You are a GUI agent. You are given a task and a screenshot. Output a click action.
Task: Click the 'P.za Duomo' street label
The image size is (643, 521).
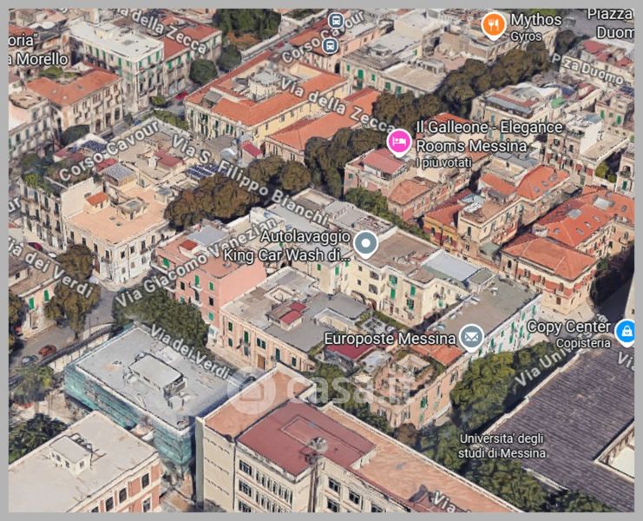pos(589,69)
